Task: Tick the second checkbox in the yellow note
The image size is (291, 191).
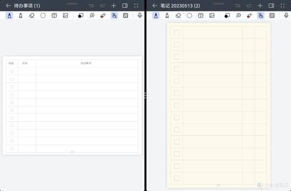Action: [x=177, y=45]
